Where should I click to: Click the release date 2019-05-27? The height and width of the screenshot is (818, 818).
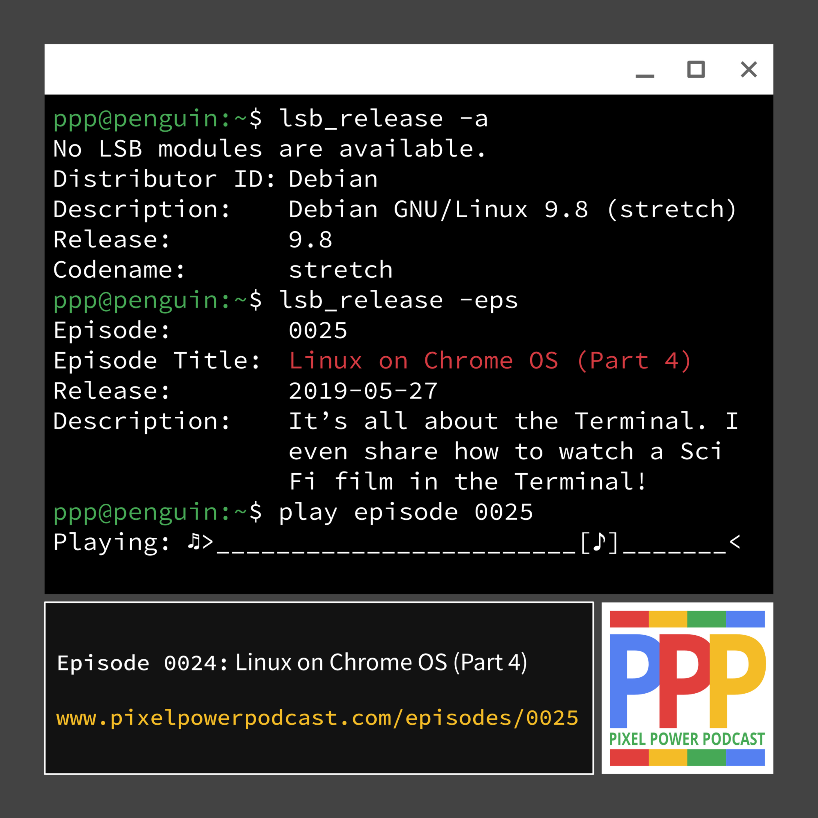click(x=363, y=391)
